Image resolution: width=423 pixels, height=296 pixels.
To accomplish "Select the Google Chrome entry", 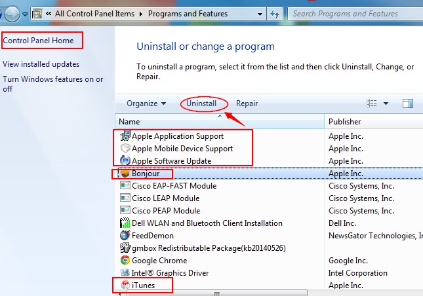I will click(159, 260).
